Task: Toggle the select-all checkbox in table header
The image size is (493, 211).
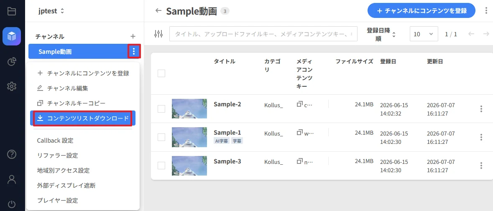Action: pyautogui.click(x=161, y=73)
